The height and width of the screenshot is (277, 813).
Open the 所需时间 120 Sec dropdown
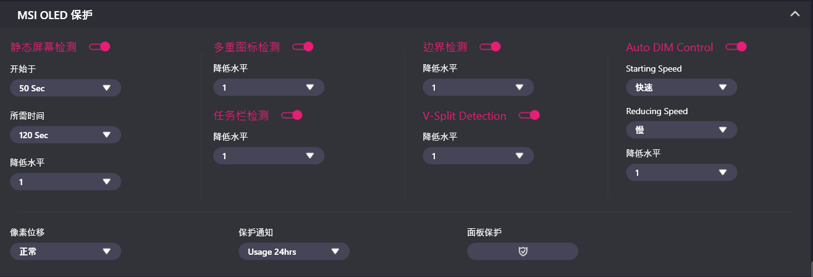[x=65, y=135]
